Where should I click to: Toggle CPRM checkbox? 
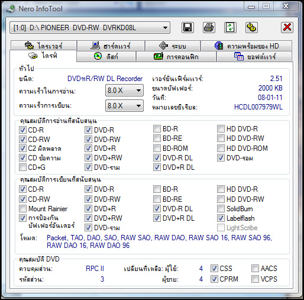coord(214,279)
